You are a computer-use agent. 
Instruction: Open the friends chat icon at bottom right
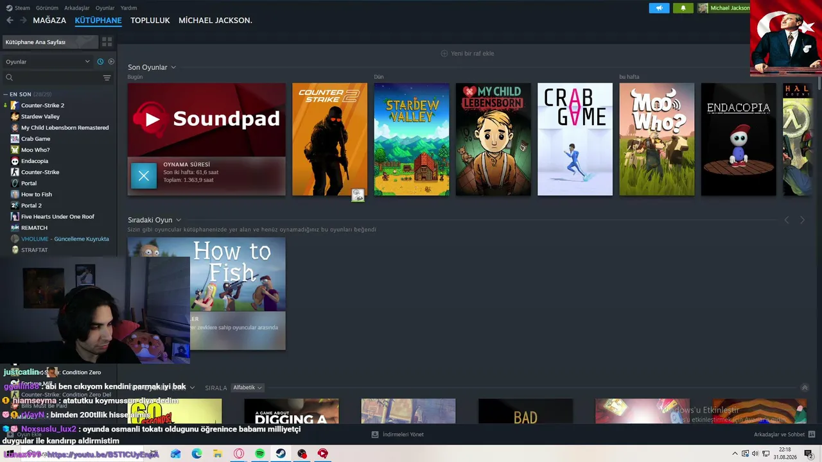click(812, 434)
